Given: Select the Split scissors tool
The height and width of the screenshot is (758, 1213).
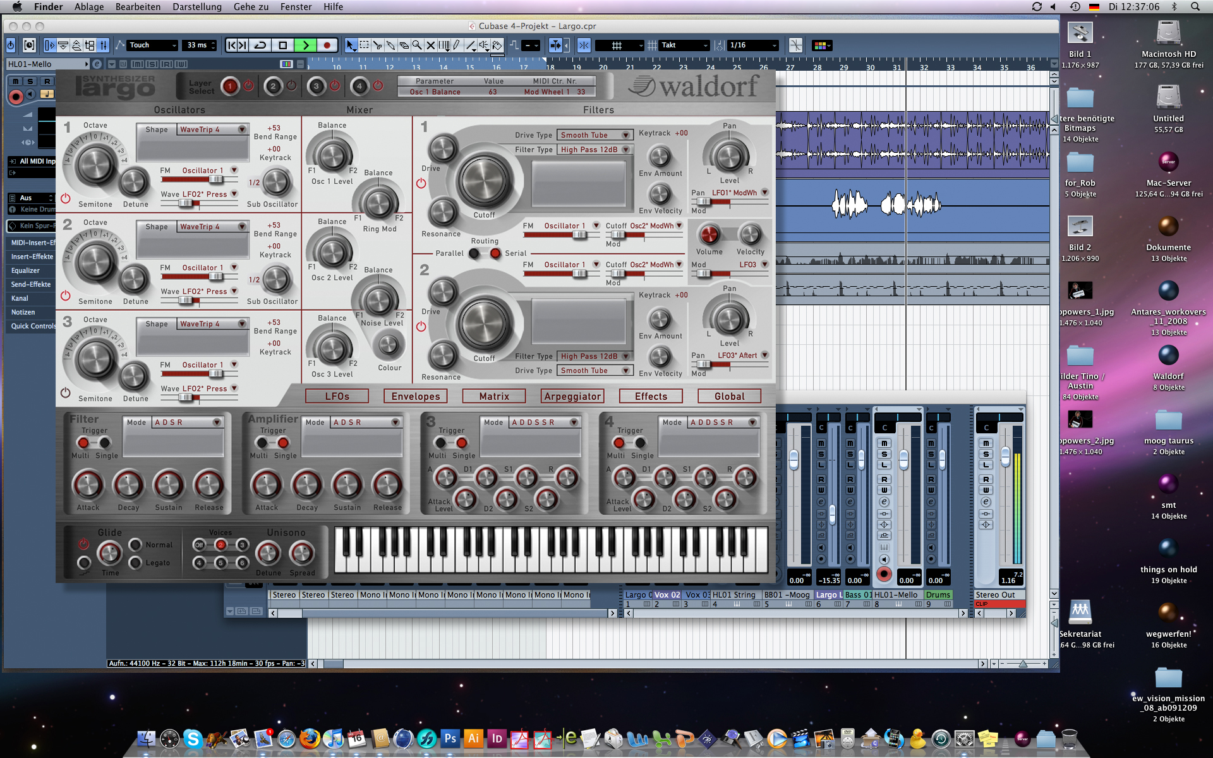Looking at the screenshot, I should pos(378,45).
